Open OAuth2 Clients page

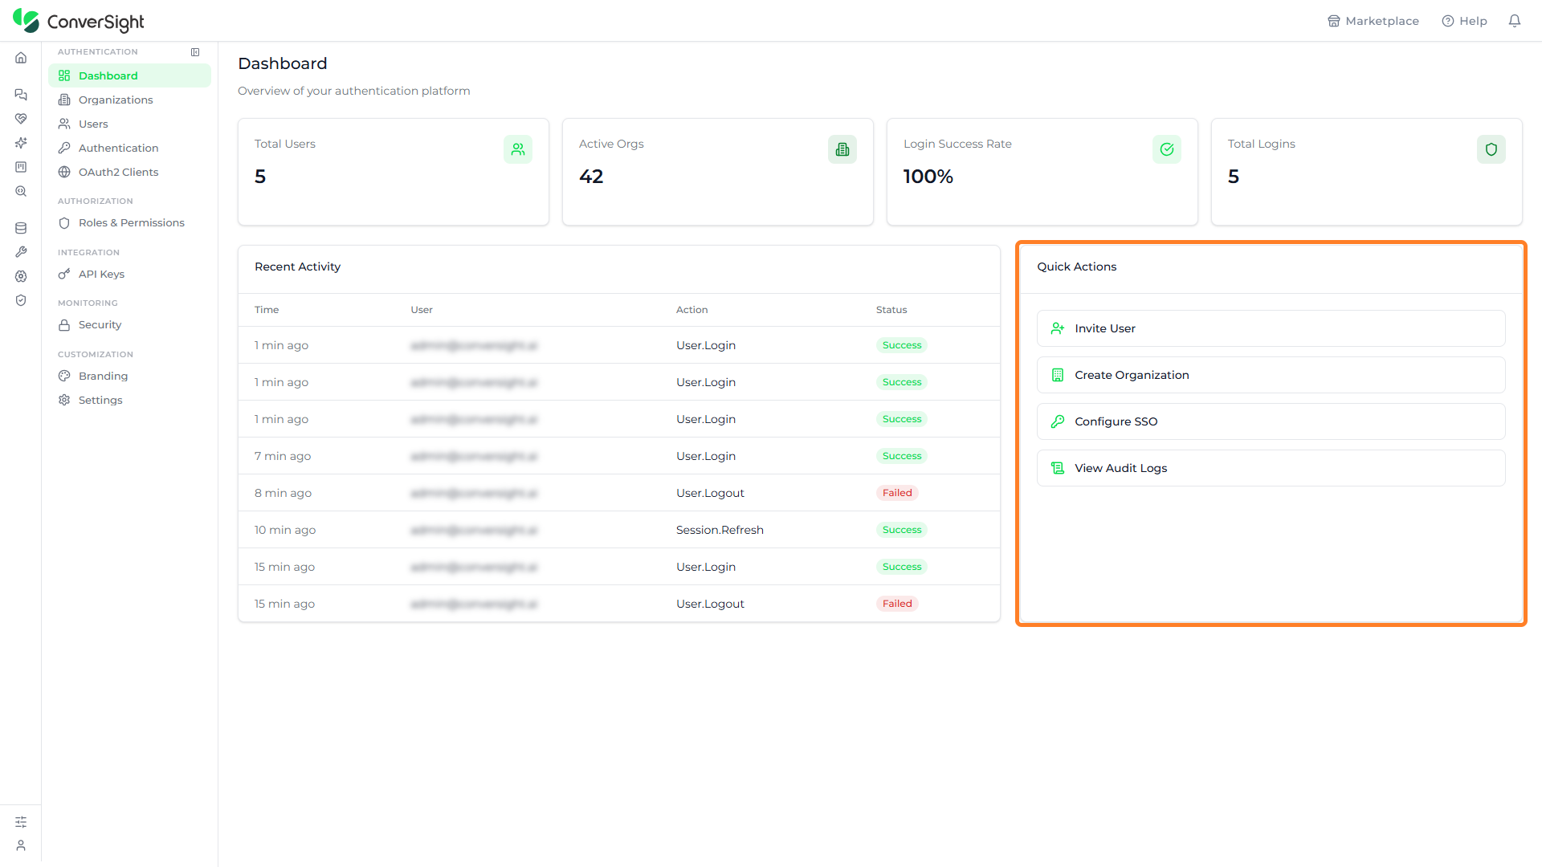tap(129, 172)
